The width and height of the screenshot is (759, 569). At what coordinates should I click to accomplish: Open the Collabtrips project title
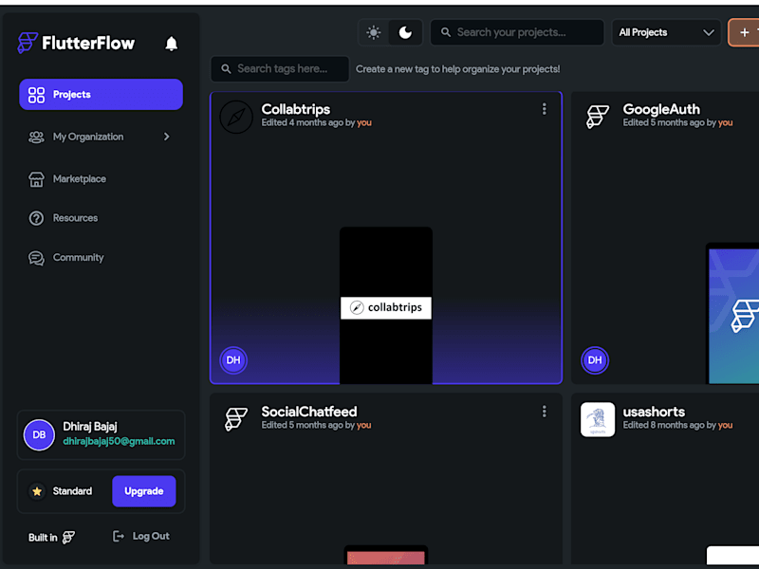(296, 109)
